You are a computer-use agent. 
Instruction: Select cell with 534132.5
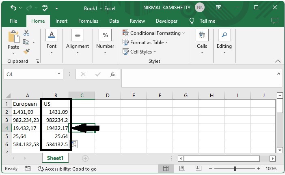pyautogui.click(x=56, y=144)
